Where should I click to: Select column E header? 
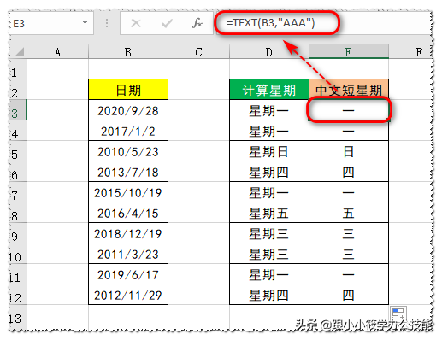coord(349,52)
